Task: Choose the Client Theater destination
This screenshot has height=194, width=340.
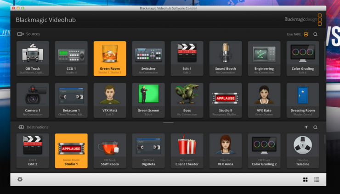Action: click(187, 151)
